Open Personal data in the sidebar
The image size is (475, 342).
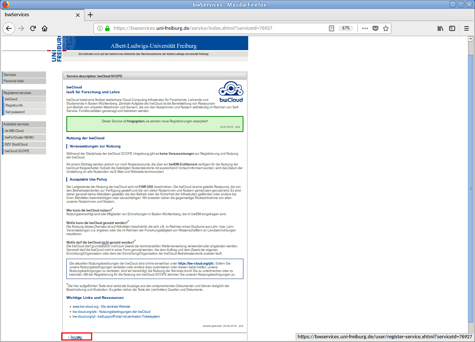pos(24,81)
